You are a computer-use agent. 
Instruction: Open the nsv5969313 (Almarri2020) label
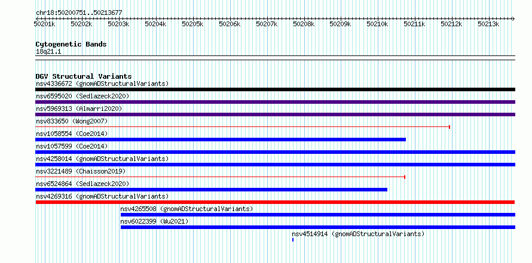(79, 109)
